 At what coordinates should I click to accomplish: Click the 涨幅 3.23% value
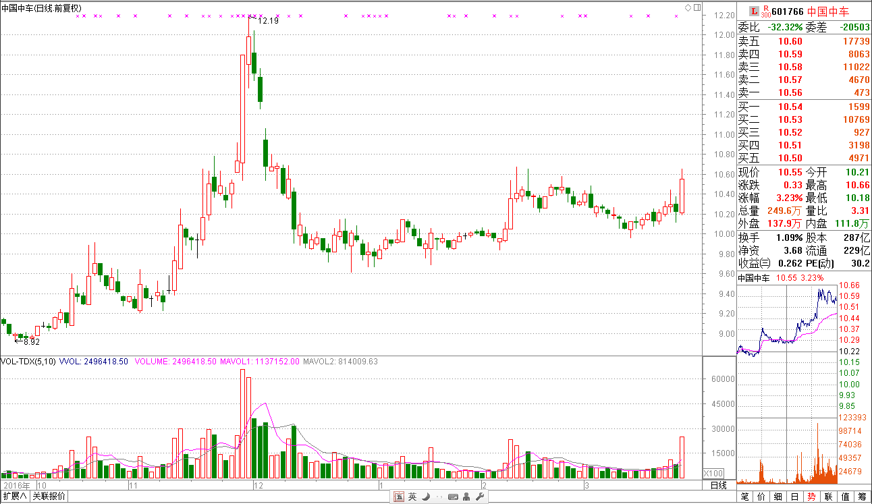coord(788,198)
